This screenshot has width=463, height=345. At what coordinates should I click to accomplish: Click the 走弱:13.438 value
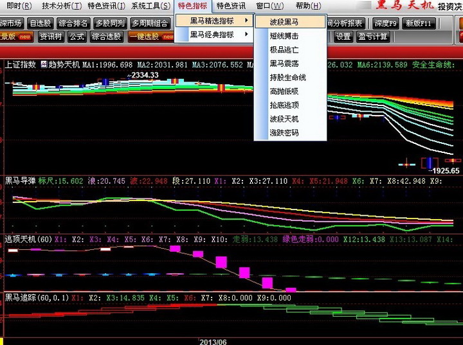255,239
